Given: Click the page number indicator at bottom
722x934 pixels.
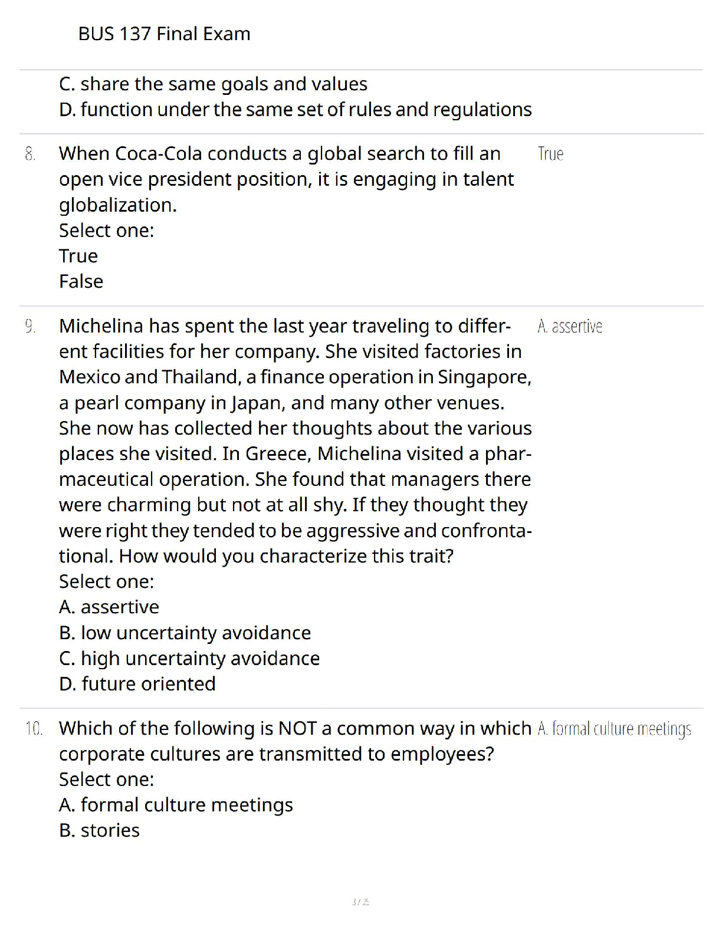Looking at the screenshot, I should click(x=360, y=902).
